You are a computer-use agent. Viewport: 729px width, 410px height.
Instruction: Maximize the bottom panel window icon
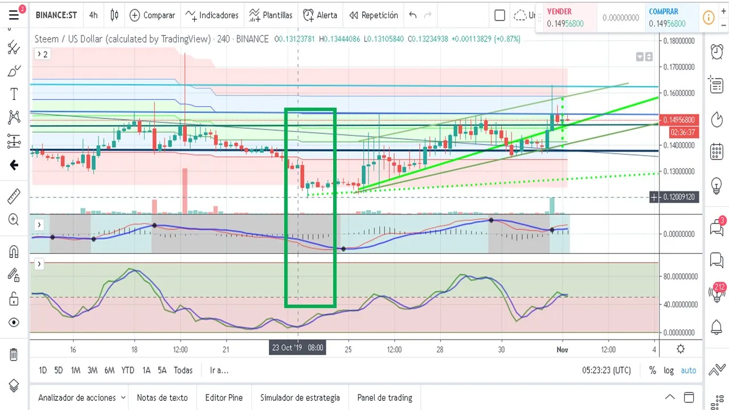(x=689, y=397)
